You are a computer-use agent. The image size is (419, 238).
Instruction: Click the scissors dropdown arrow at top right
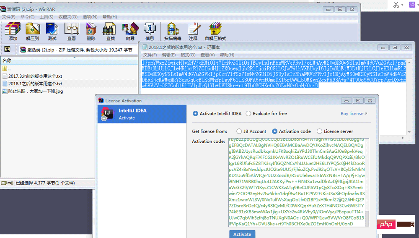pos(402,5)
